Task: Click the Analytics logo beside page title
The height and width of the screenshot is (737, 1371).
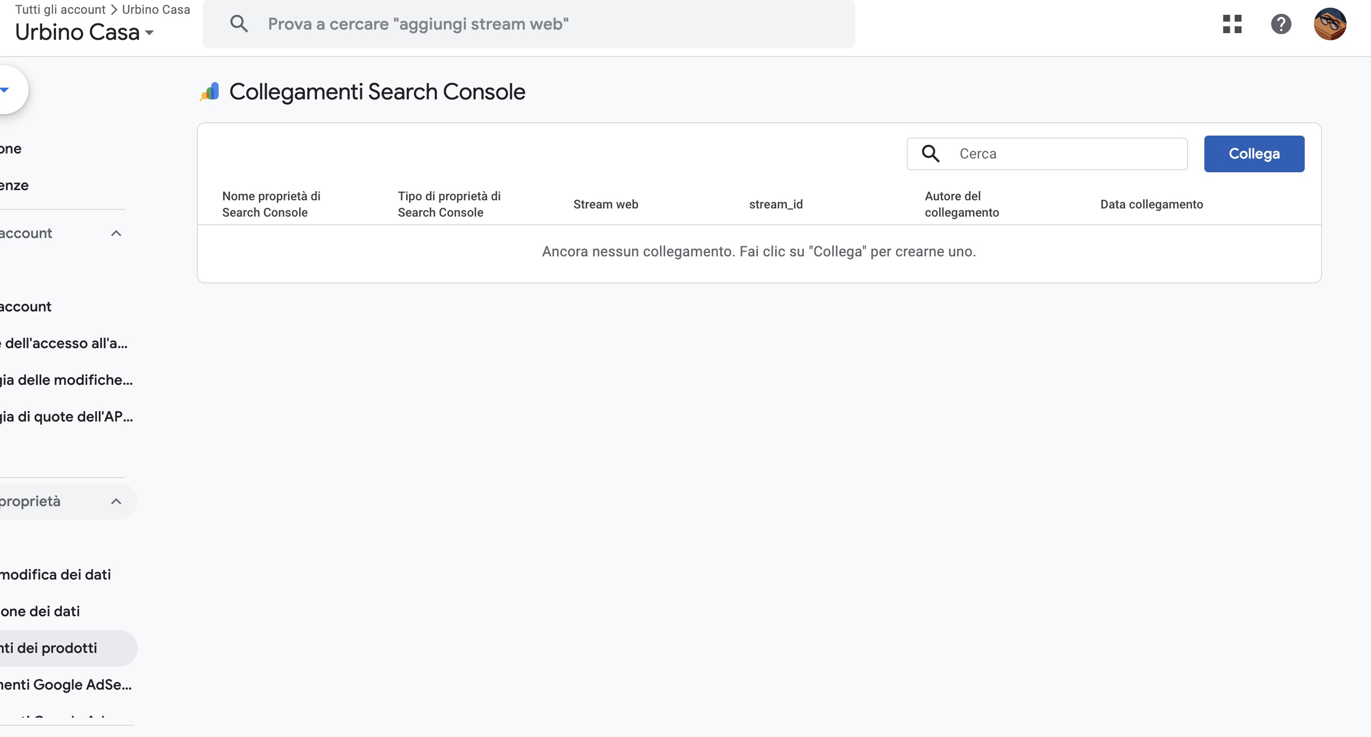Action: coord(209,92)
